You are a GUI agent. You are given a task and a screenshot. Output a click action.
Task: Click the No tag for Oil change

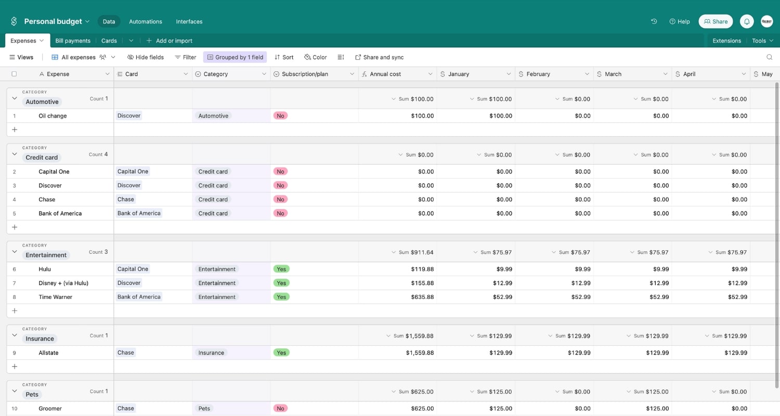[280, 115]
